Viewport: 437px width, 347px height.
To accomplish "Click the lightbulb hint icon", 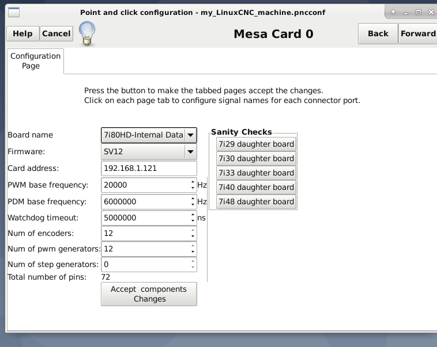I will pyautogui.click(x=87, y=33).
